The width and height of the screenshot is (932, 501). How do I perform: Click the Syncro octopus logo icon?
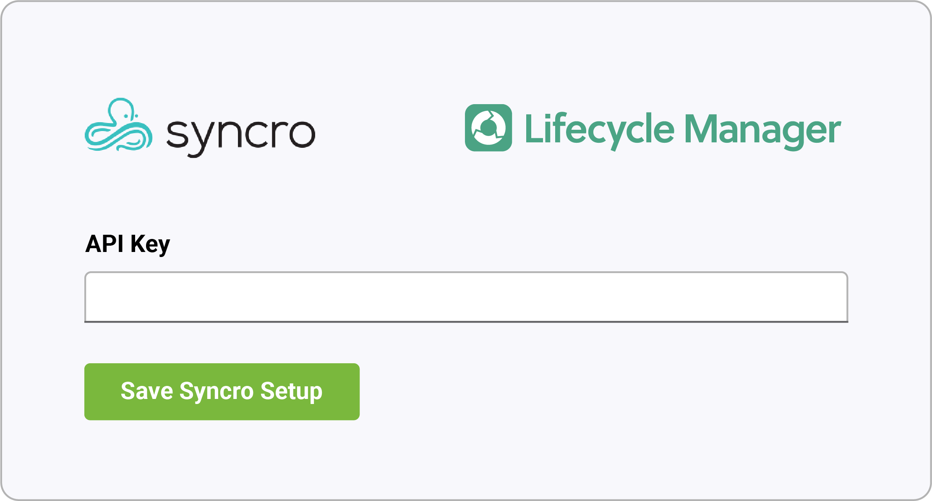coord(118,125)
